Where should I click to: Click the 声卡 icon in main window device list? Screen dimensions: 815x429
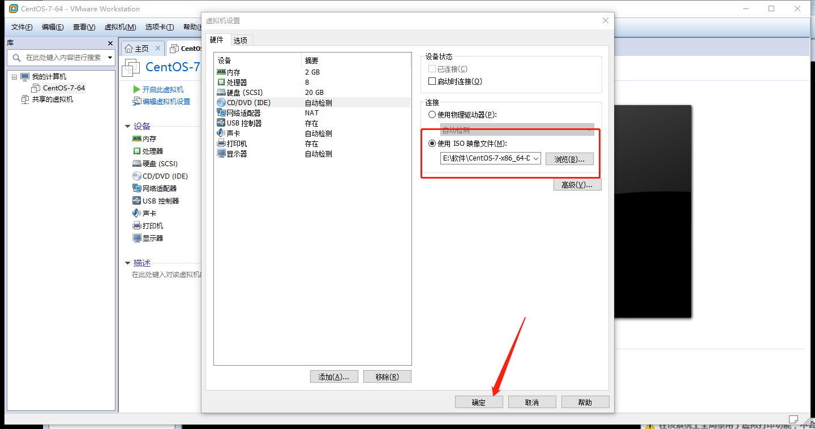136,213
